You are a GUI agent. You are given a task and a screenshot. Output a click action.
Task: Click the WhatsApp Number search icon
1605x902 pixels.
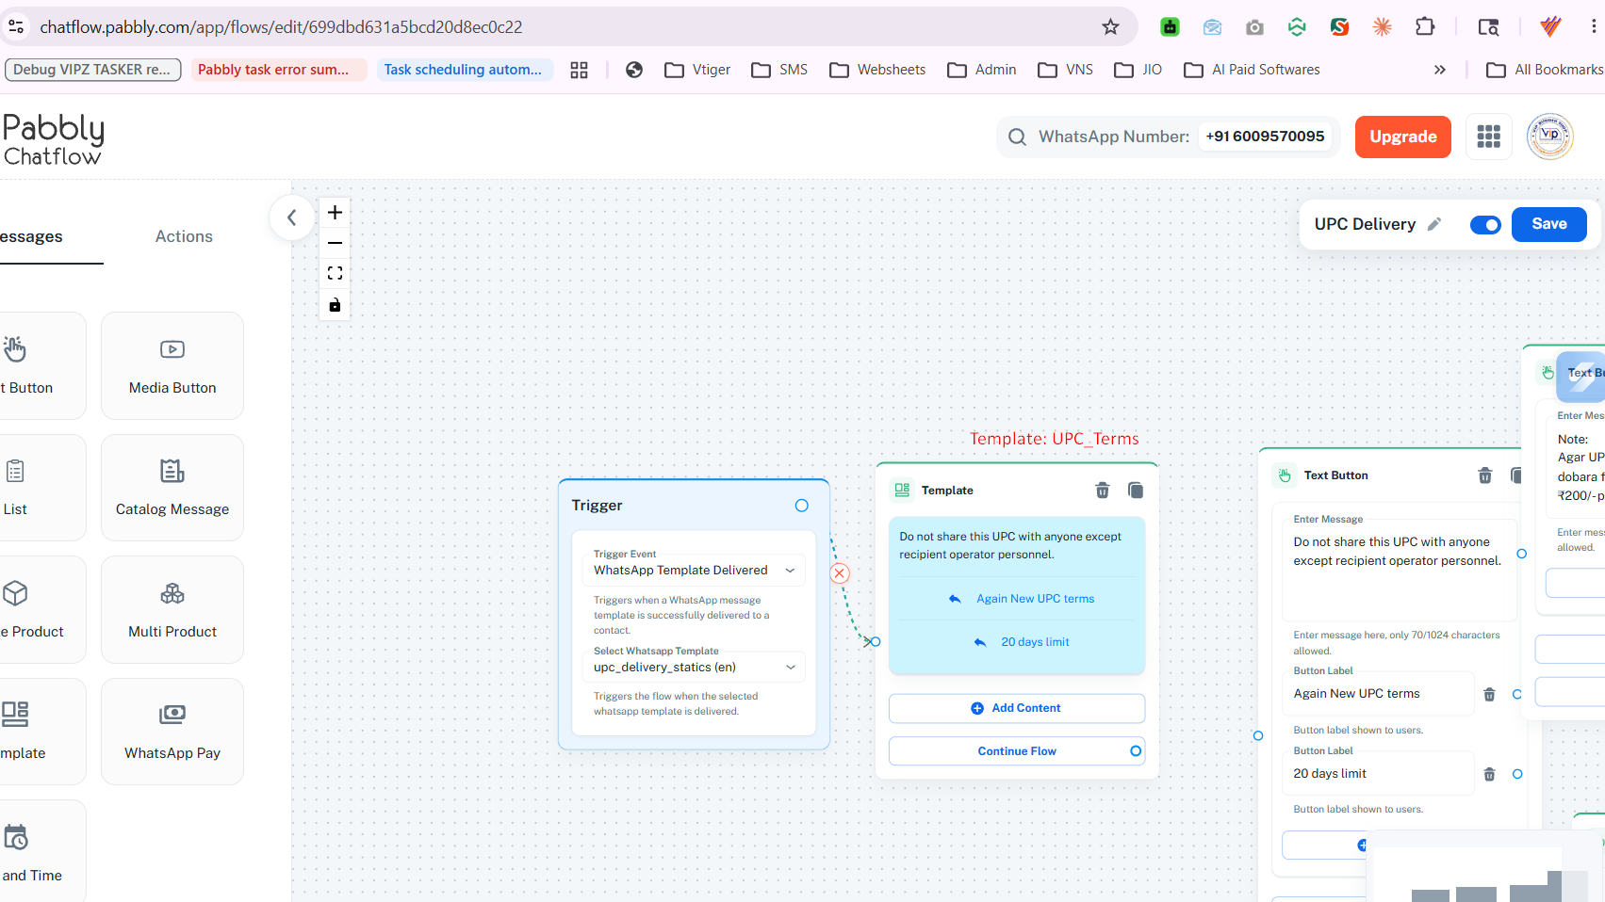point(1018,137)
